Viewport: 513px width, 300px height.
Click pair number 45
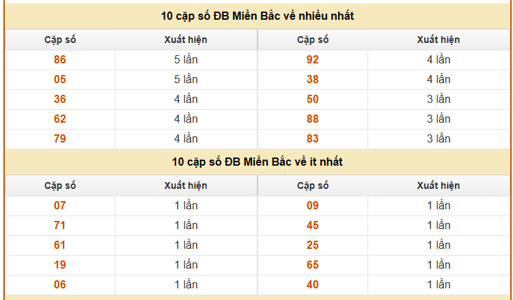click(x=313, y=225)
